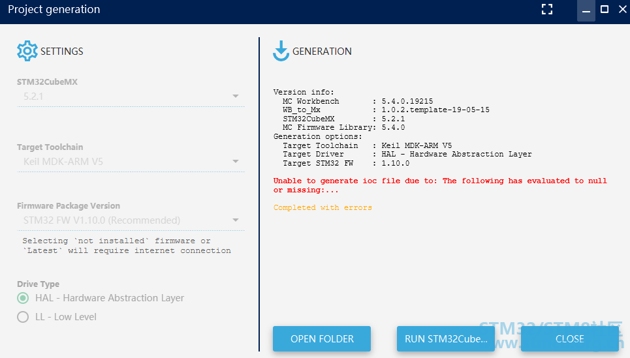Viewport: 630px width, 358px height.
Task: Maximize the Project generation window
Action: [605, 9]
